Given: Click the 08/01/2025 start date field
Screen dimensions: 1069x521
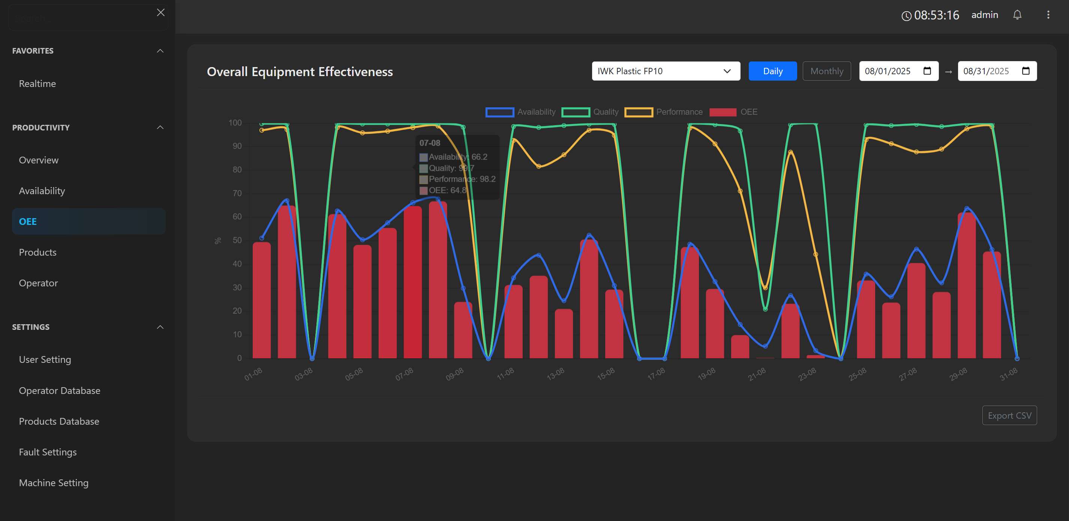Looking at the screenshot, I should pyautogui.click(x=888, y=70).
